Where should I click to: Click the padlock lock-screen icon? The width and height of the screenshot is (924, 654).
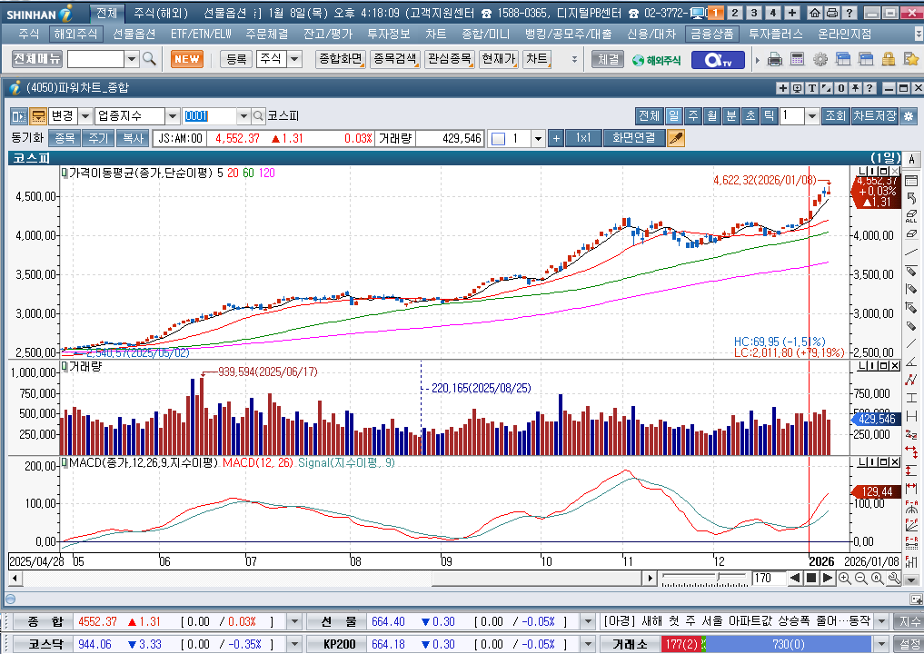[888, 59]
